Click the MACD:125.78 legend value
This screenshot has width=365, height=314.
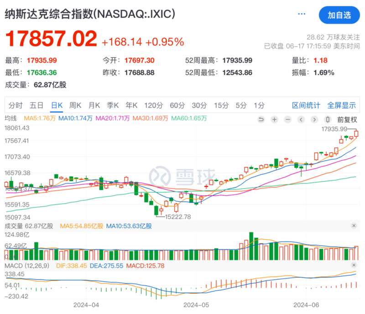pos(145,266)
